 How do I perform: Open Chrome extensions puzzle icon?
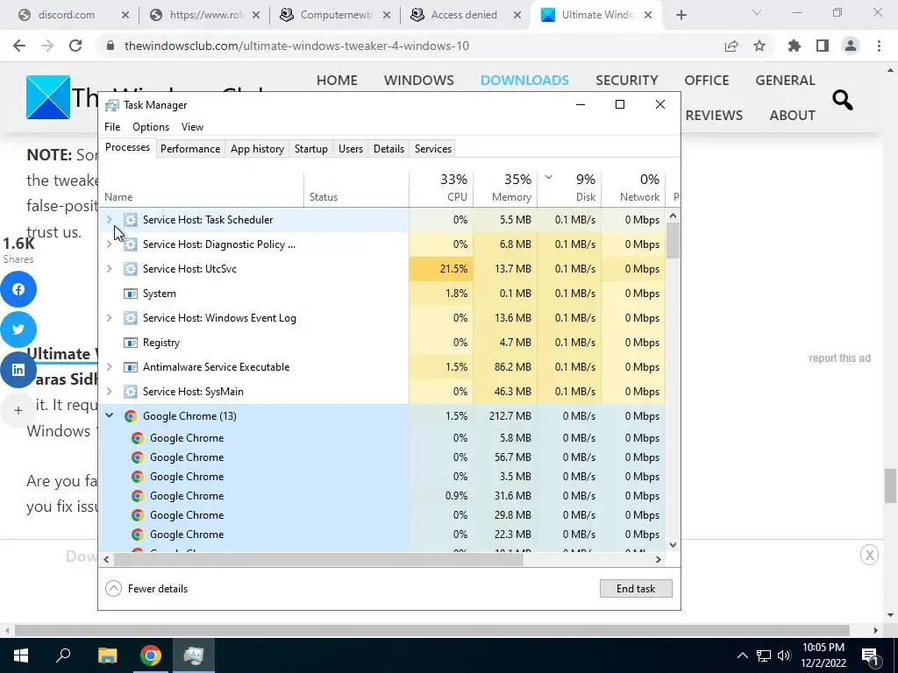click(795, 46)
